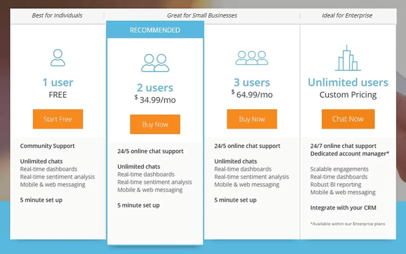Open Chat Now for Enterprise plan
The image size is (406, 254).
click(348, 119)
